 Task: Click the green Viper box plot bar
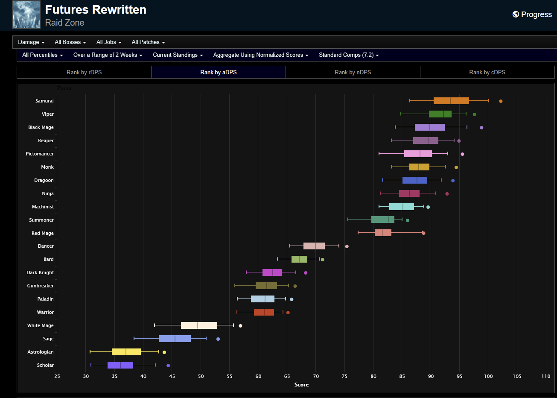pyautogui.click(x=440, y=114)
